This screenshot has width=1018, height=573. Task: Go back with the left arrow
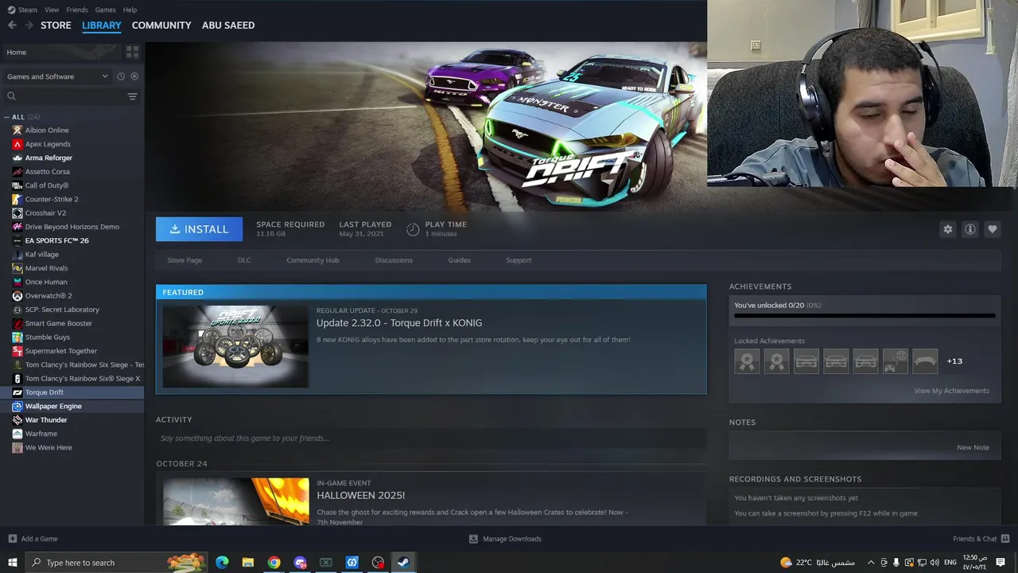(x=12, y=25)
